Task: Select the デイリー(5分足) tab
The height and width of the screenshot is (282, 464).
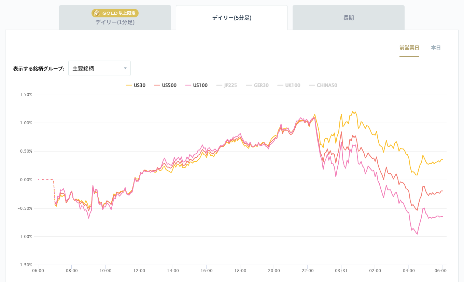Action: tap(231, 18)
